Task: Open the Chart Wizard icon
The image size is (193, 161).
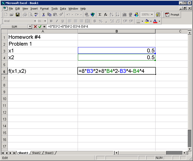Action: click(x=125, y=15)
